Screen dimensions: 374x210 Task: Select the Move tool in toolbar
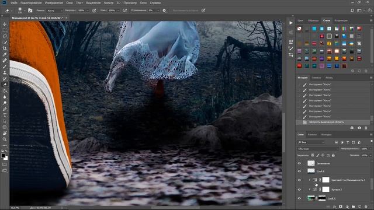click(x=5, y=24)
